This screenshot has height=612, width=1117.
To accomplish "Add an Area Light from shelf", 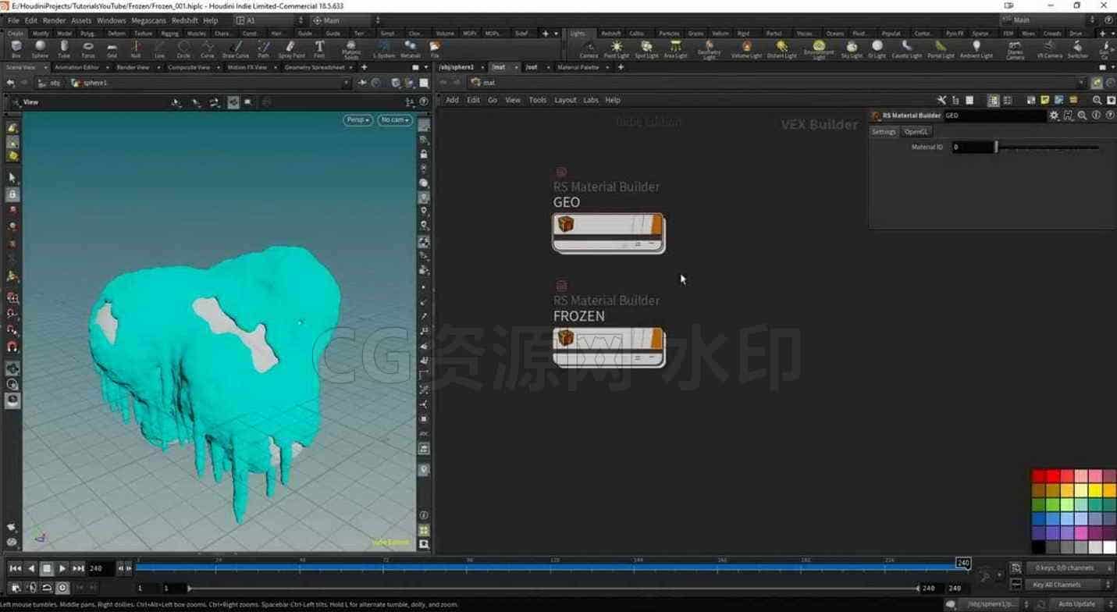I will (675, 49).
